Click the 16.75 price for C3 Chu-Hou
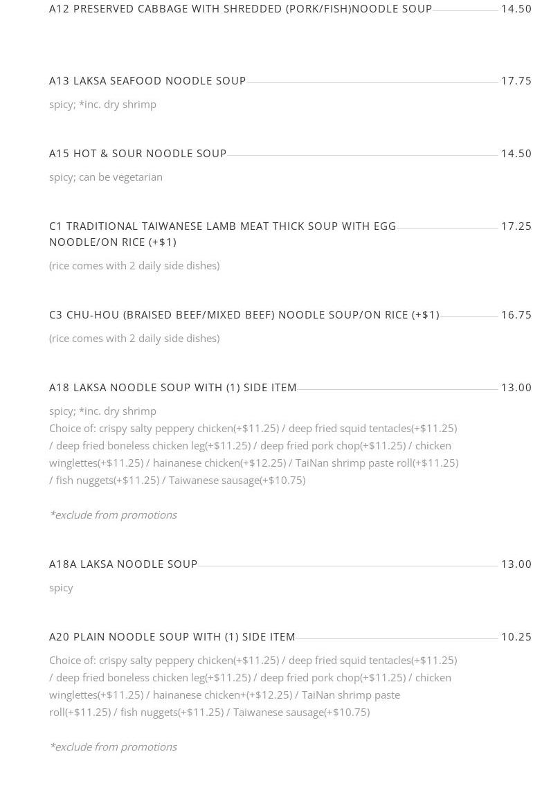Image resolution: width=533 pixels, height=788 pixels. [516, 315]
